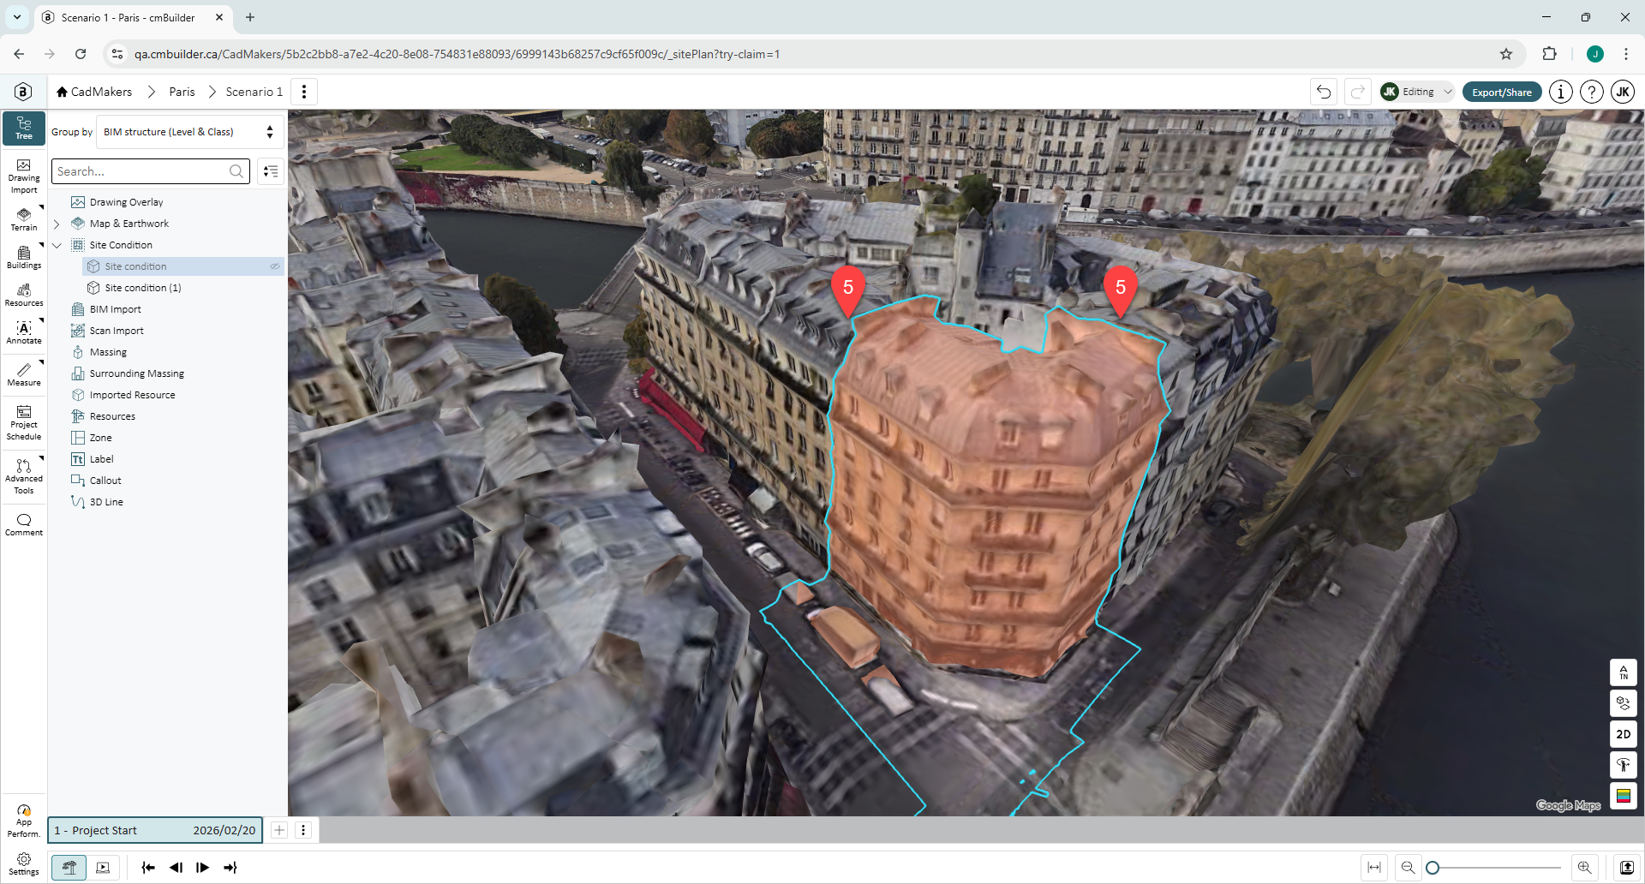Viewport: 1645px width, 884px height.
Task: Select the Zone tree item
Action: tap(100, 438)
